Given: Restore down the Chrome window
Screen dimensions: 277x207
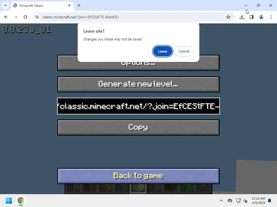Looking at the screenshot, I should 258,5.
